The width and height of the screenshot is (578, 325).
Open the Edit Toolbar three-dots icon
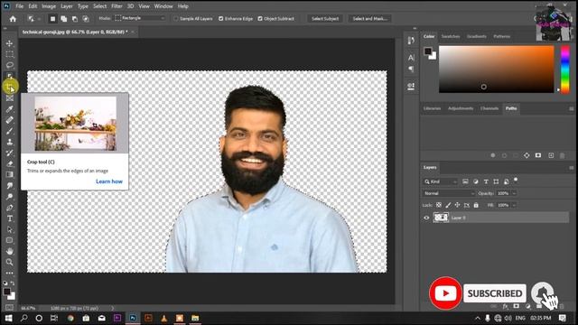pos(10,273)
